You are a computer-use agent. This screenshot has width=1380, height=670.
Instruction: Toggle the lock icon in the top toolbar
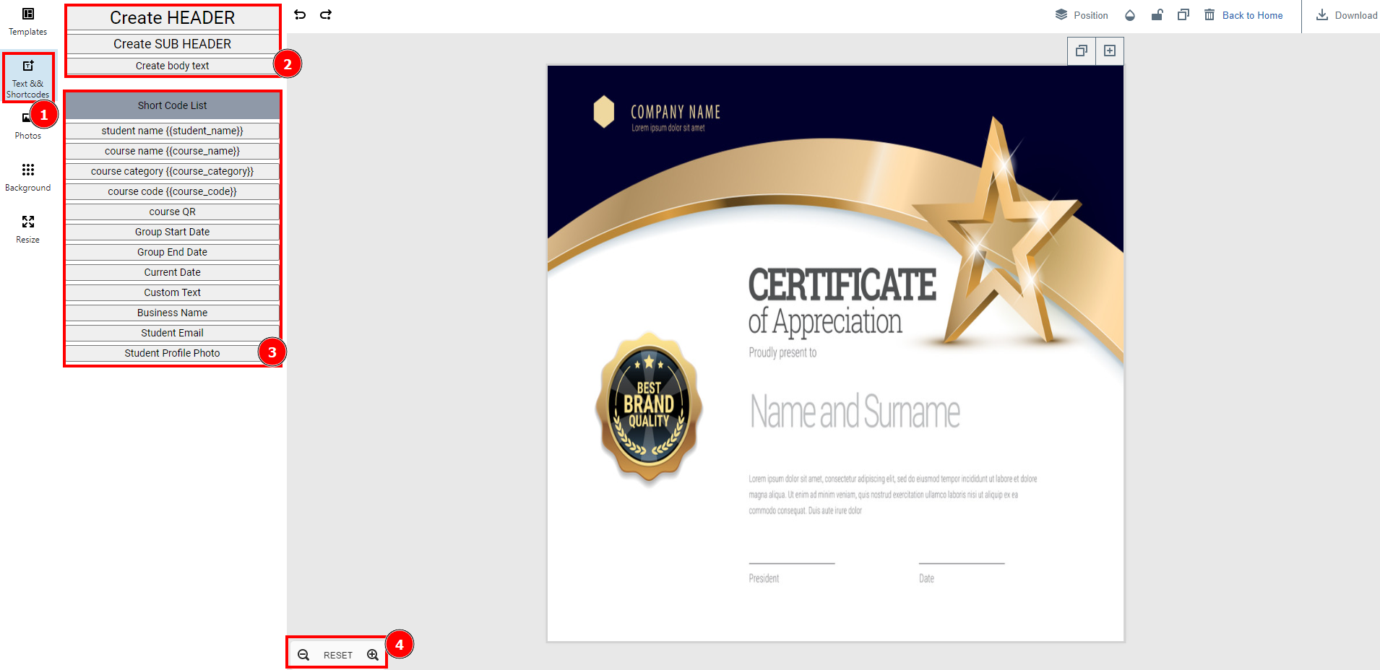click(x=1157, y=15)
